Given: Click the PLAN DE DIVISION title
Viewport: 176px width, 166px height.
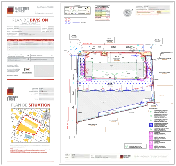Looking at the screenshot, I should click(x=30, y=20).
